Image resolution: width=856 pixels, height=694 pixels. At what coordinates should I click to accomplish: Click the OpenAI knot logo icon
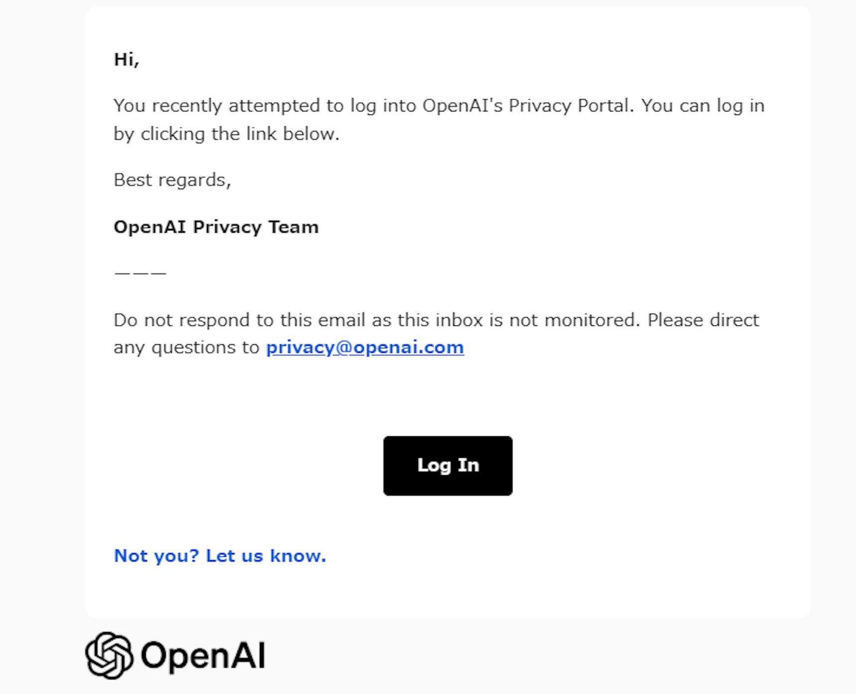(x=109, y=655)
